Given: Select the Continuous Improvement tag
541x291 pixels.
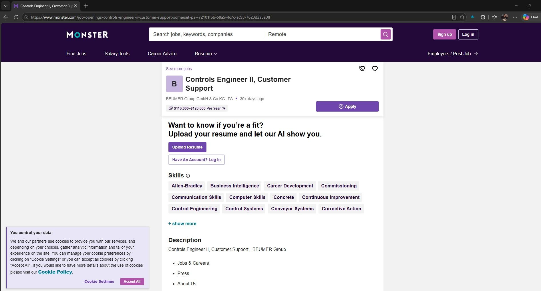Looking at the screenshot, I should (x=331, y=197).
